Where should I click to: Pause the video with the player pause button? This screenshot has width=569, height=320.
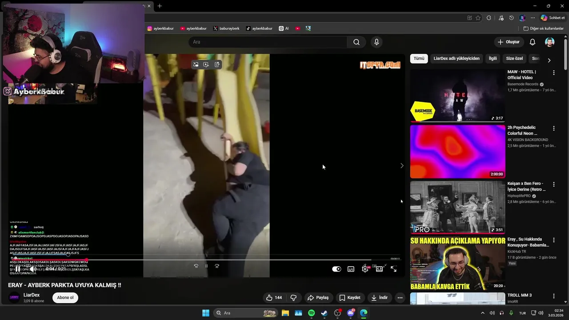pyautogui.click(x=18, y=269)
